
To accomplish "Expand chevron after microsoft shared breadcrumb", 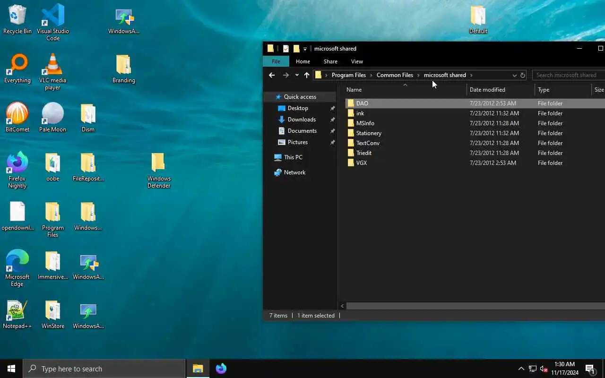I will (x=471, y=75).
